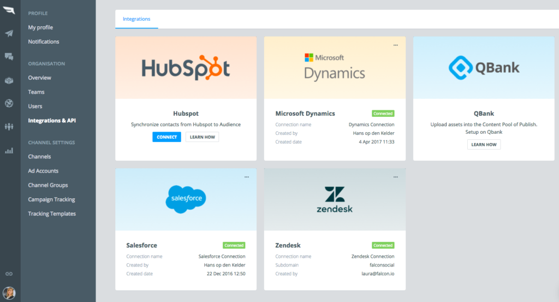The height and width of the screenshot is (302, 559).
Task: Open the Listen globe icon
Action: click(x=9, y=103)
